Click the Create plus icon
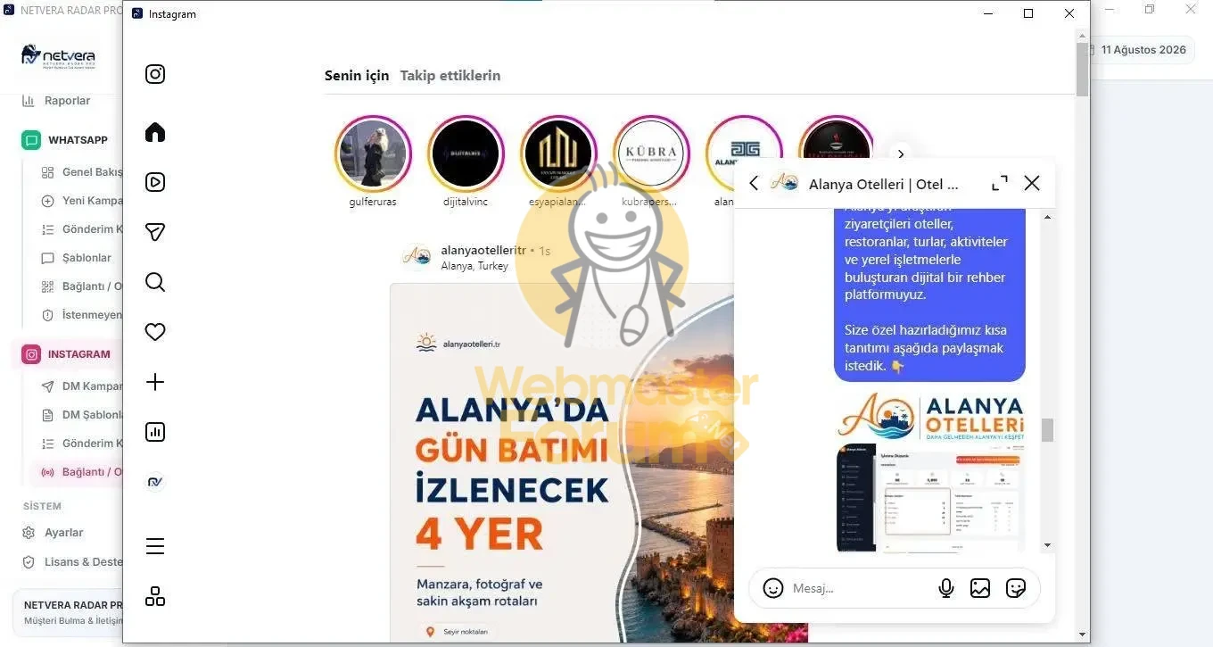 pyautogui.click(x=155, y=382)
